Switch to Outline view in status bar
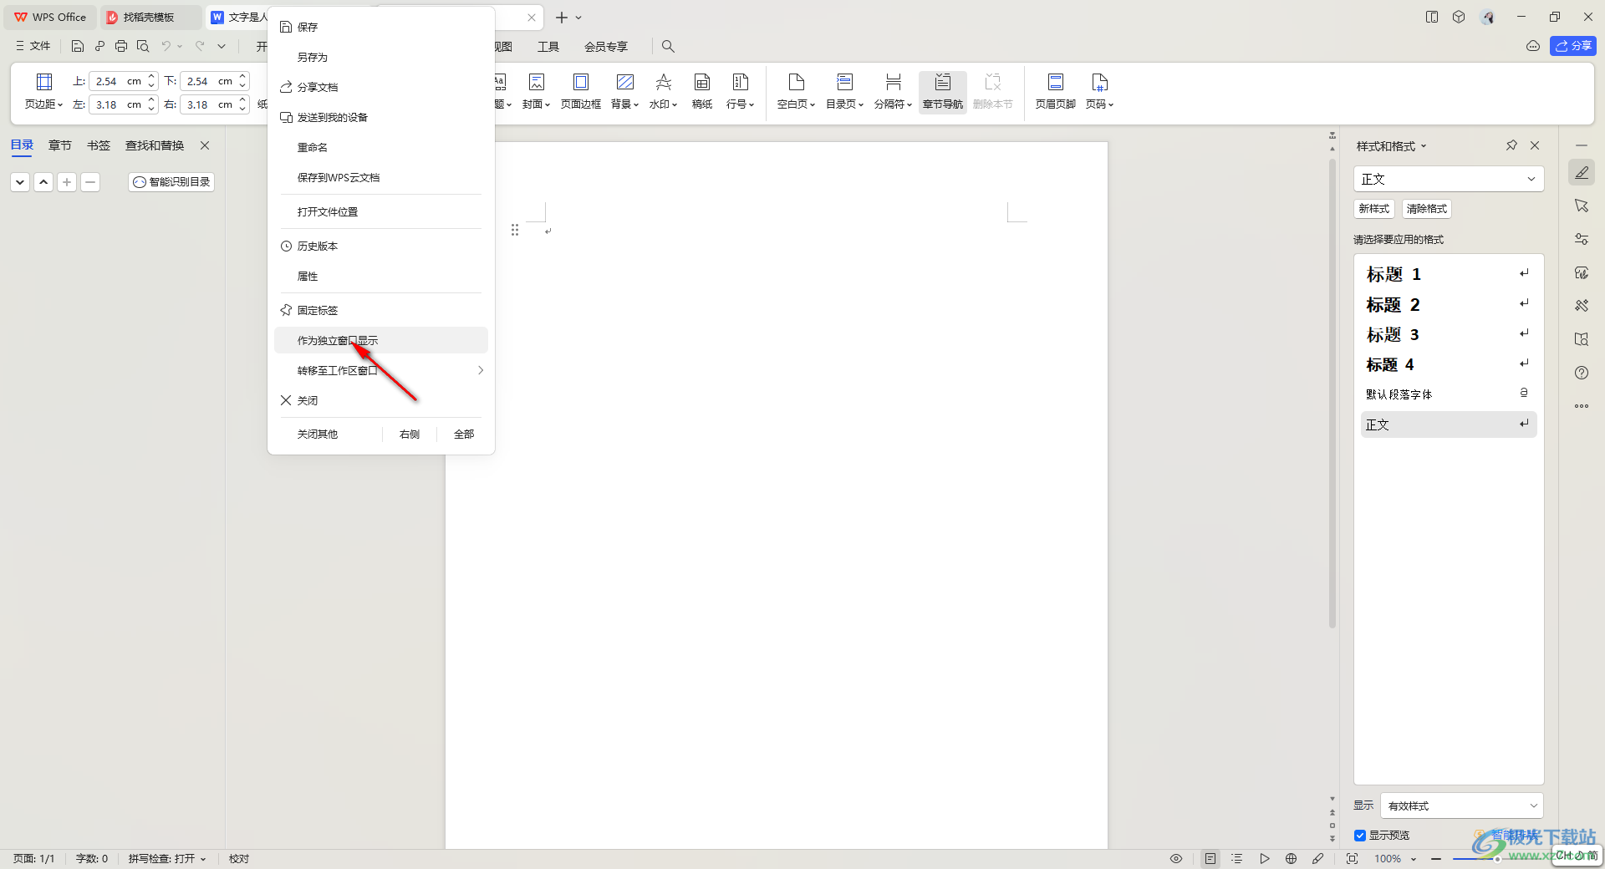 point(1237,858)
